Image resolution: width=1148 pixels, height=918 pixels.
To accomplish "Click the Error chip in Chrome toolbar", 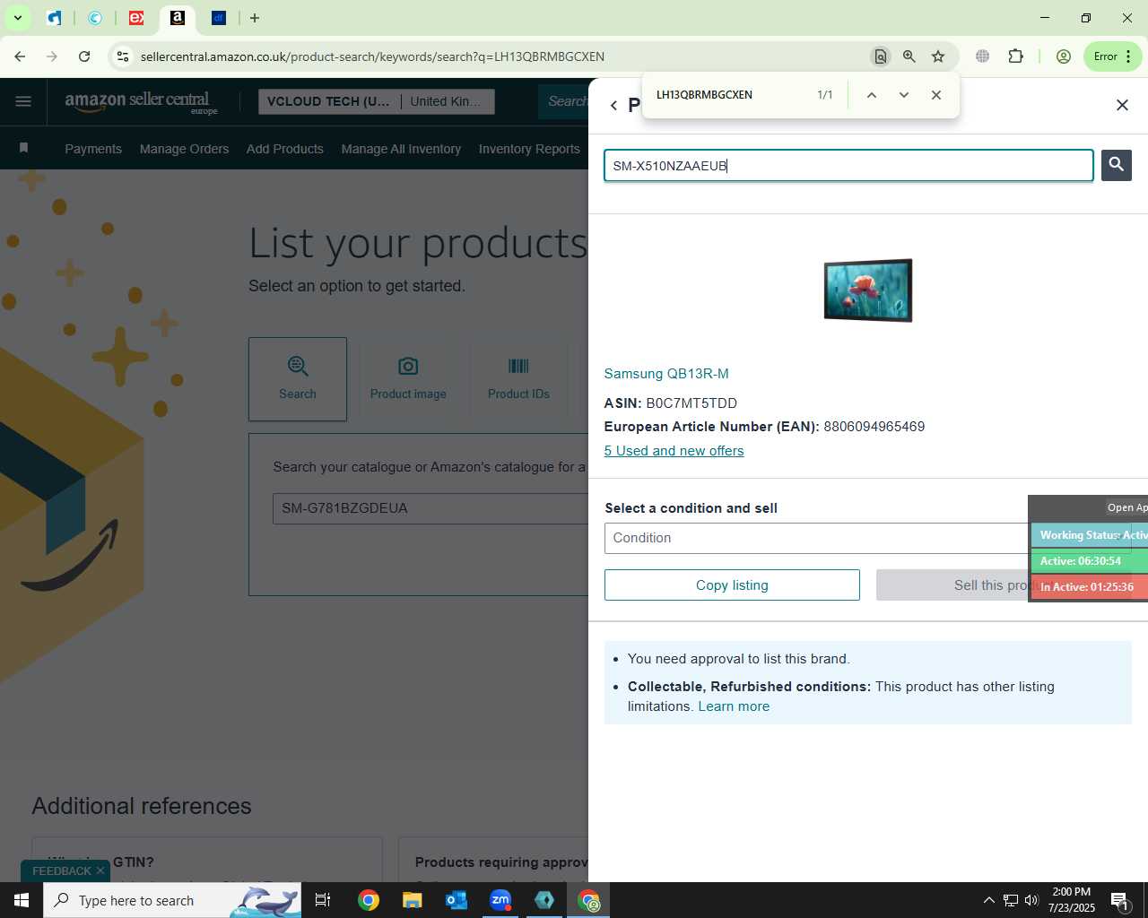I will [x=1112, y=56].
